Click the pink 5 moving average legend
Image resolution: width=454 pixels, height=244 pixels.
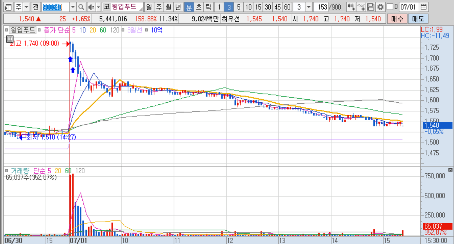pyautogui.click(x=74, y=30)
